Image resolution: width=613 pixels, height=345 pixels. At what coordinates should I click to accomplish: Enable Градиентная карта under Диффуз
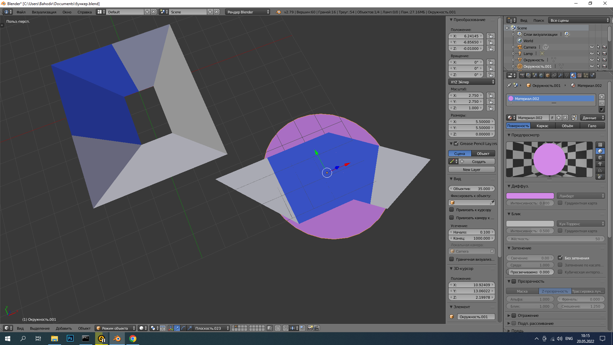[560, 203]
